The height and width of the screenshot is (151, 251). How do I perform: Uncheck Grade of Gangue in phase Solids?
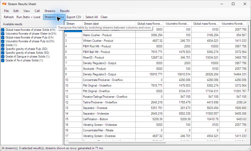[x=3, y=57]
